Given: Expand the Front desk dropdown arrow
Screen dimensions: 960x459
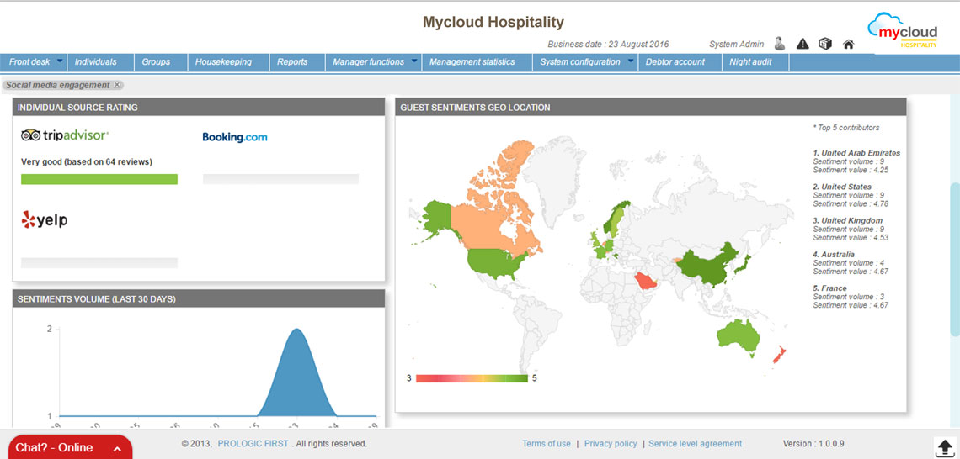Looking at the screenshot, I should 60,61.
